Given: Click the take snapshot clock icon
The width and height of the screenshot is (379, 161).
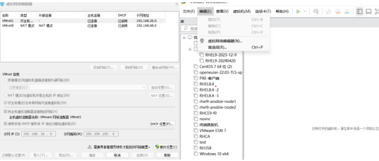Looking at the screenshot, I should 329,11.
